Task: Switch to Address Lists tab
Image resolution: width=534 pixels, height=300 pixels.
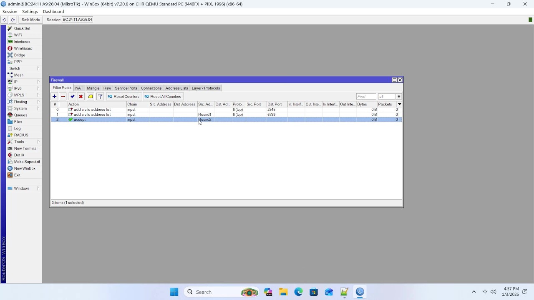Action: point(176,88)
